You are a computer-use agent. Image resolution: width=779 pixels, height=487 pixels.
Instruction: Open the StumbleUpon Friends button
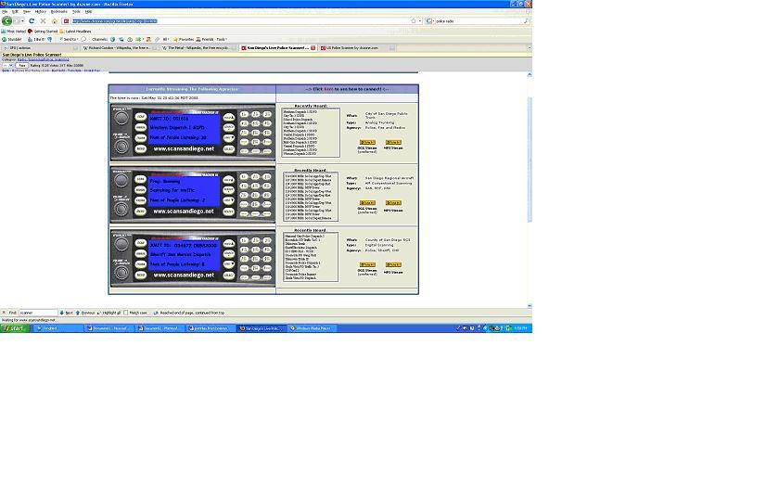(205, 39)
